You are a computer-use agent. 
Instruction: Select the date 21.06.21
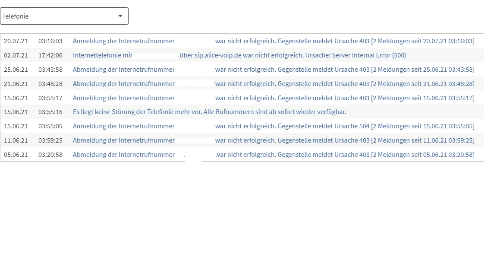(16, 84)
